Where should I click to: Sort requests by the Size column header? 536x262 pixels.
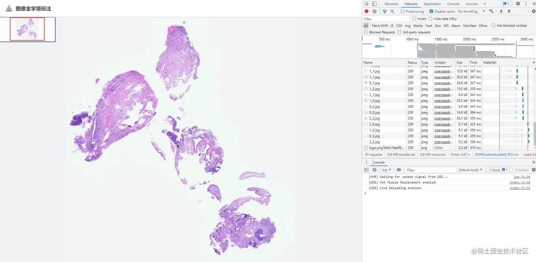461,62
